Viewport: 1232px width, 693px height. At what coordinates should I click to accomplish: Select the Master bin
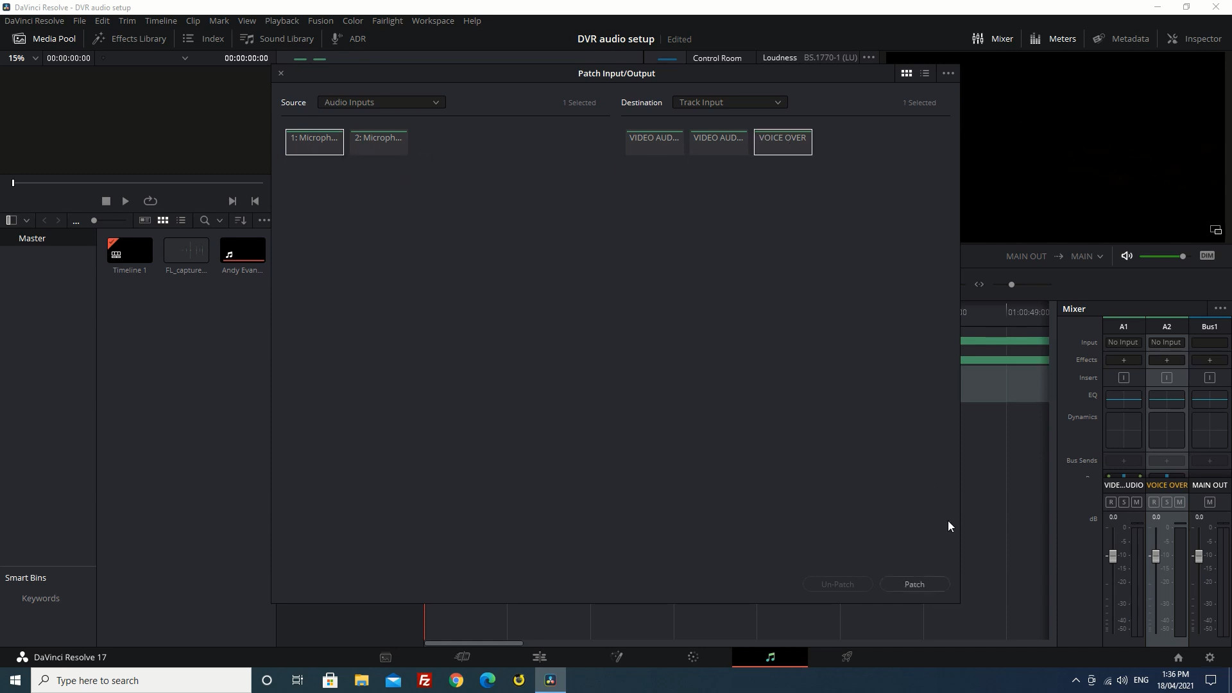coord(32,238)
